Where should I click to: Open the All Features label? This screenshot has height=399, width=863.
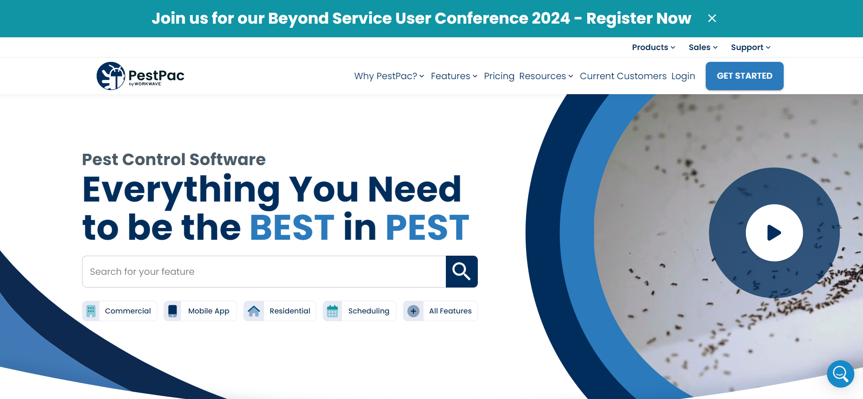[450, 311]
